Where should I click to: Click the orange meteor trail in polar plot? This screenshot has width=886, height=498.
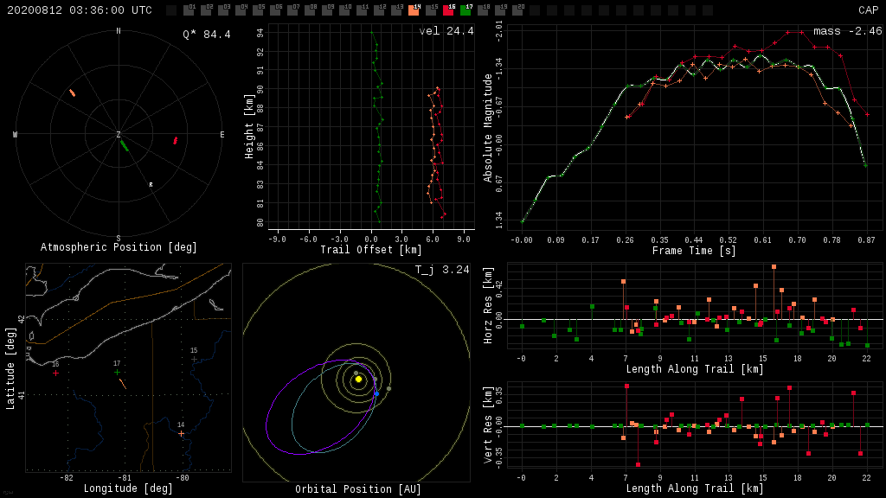coord(73,93)
